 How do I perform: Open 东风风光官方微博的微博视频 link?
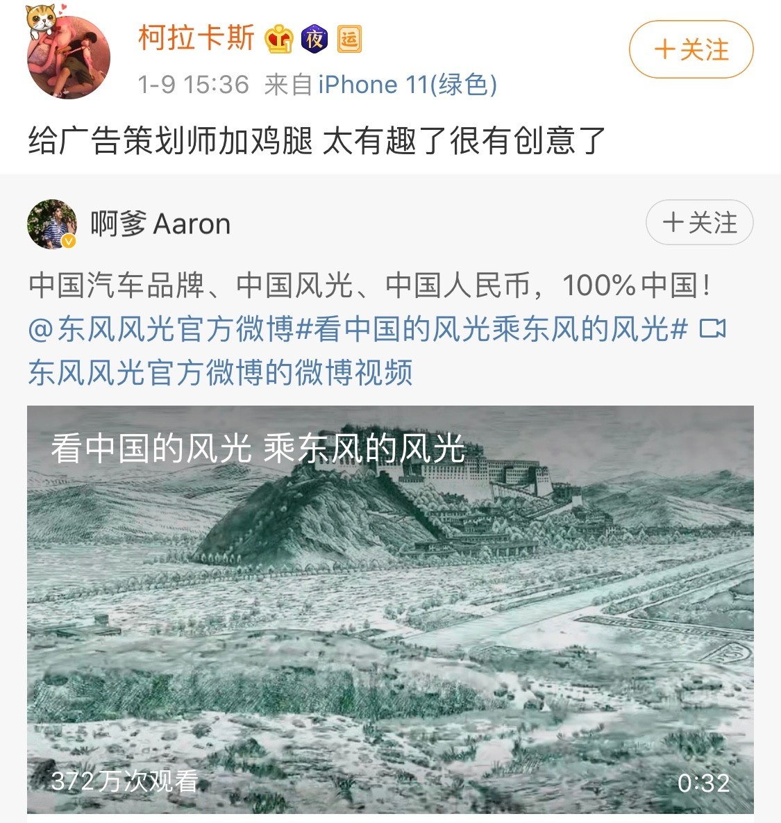[220, 373]
